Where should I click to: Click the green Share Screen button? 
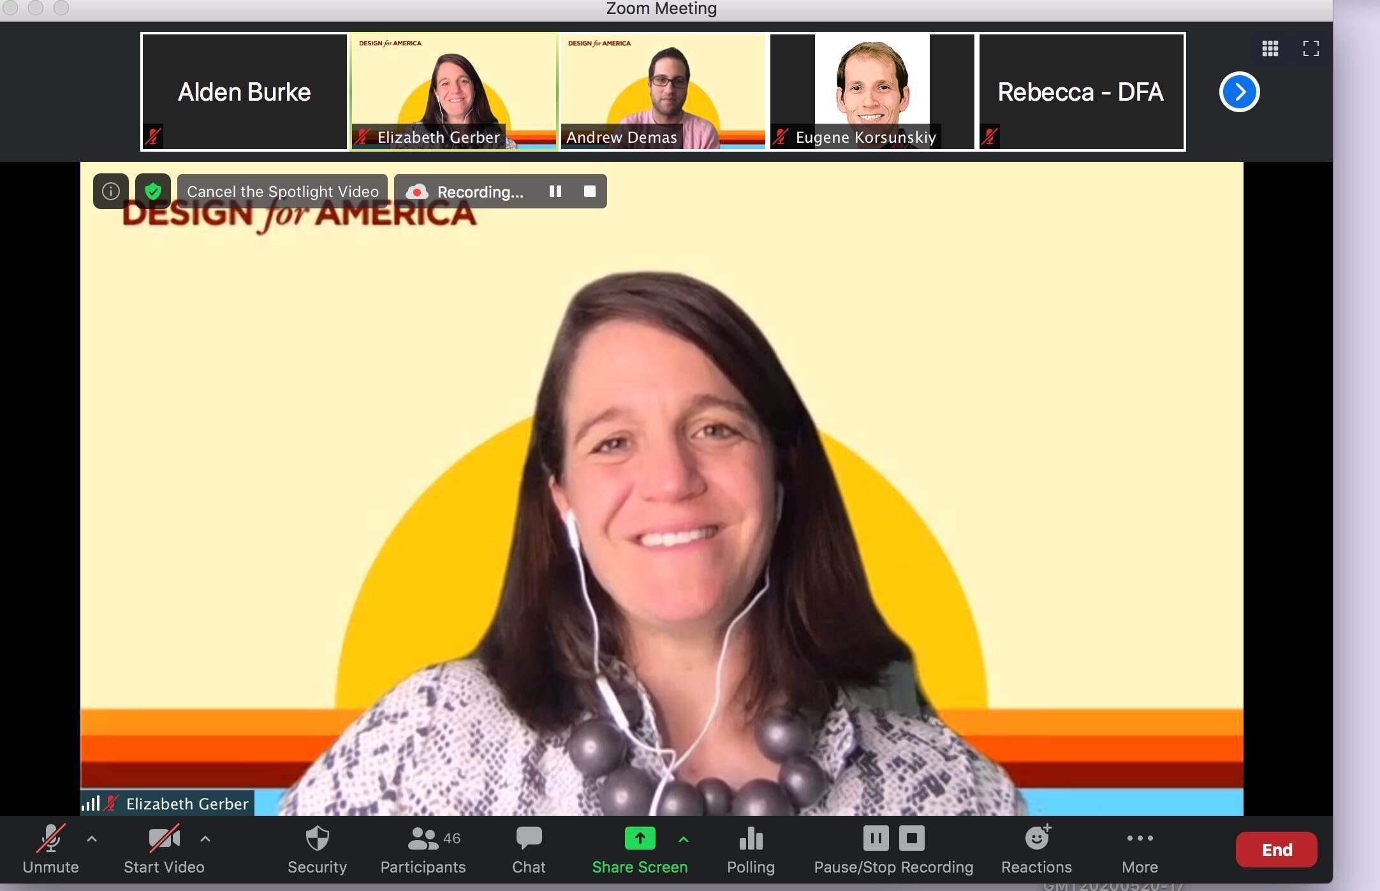click(640, 849)
